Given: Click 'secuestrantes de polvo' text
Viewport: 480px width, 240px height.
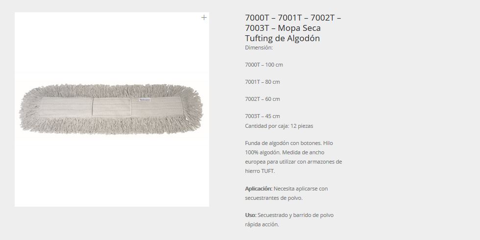Looking at the screenshot, I should (x=273, y=198).
